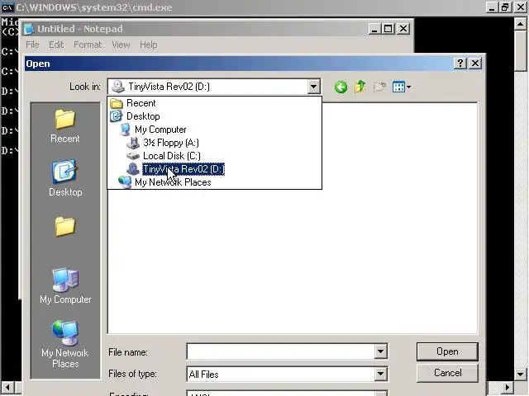Maximize the Notepad window
Image resolution: width=529 pixels, height=396 pixels.
388,29
